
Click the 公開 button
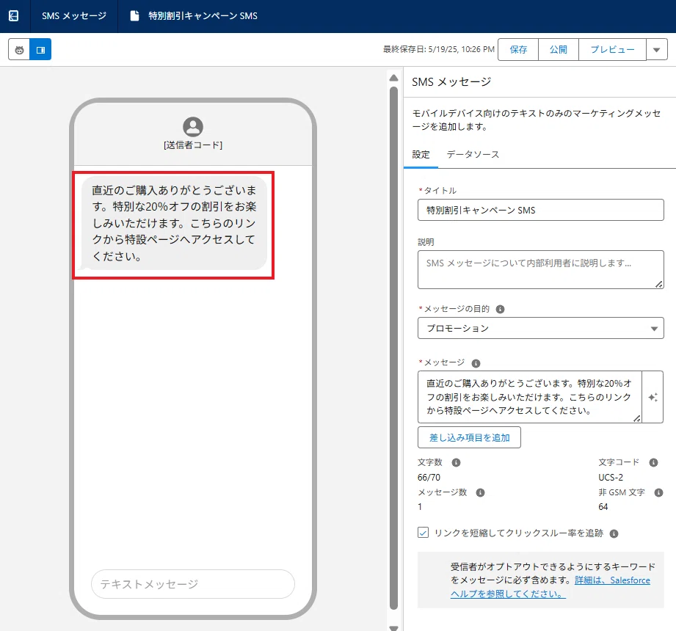click(x=559, y=50)
